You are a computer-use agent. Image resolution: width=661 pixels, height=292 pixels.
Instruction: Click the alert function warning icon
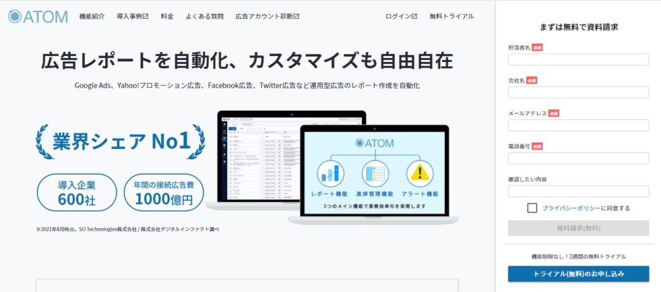click(x=419, y=173)
